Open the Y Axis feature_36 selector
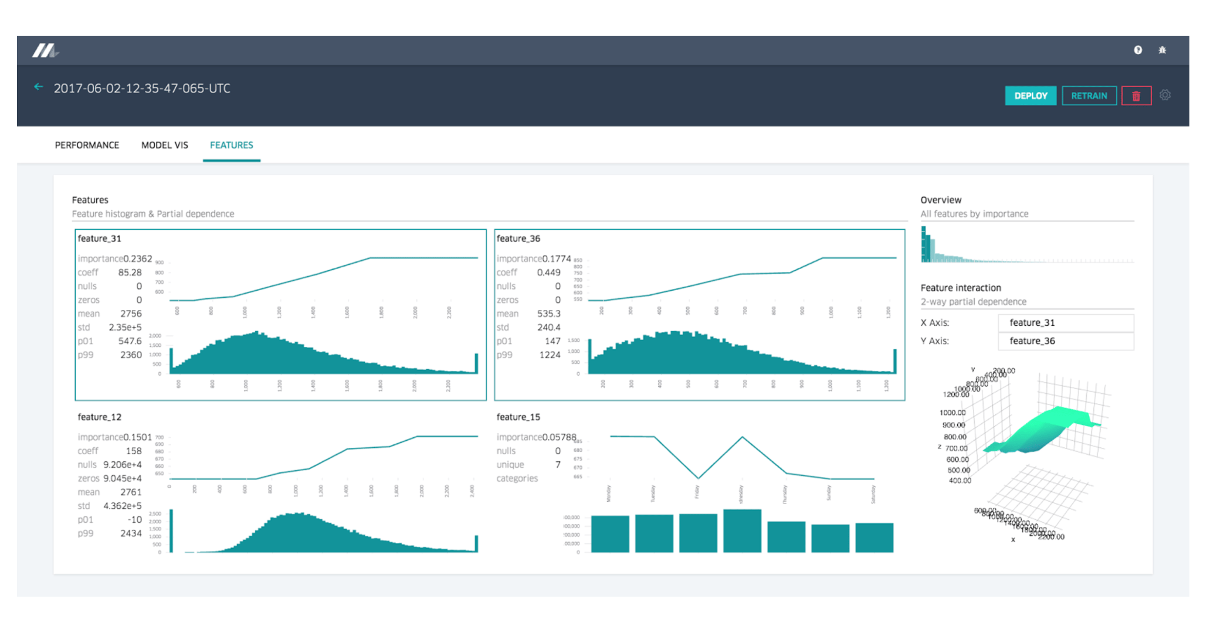The image size is (1207, 633). tap(1065, 341)
